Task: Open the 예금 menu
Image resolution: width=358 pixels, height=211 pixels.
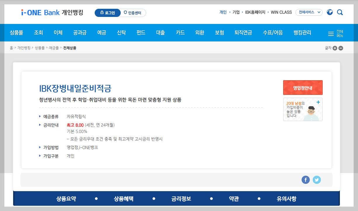Action: tap(102, 33)
